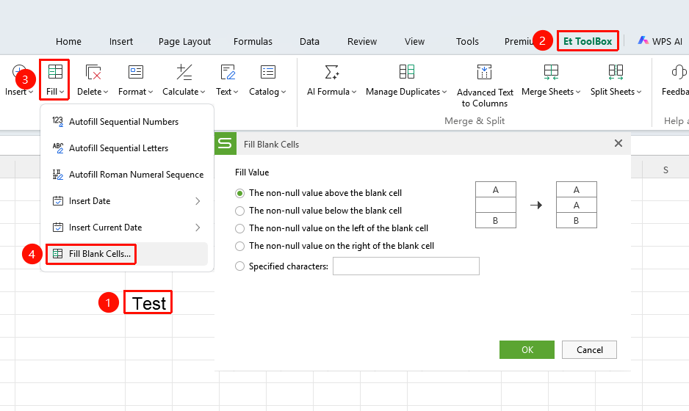Expand the Fill dropdown arrow
The height and width of the screenshot is (411, 689).
[x=62, y=92]
